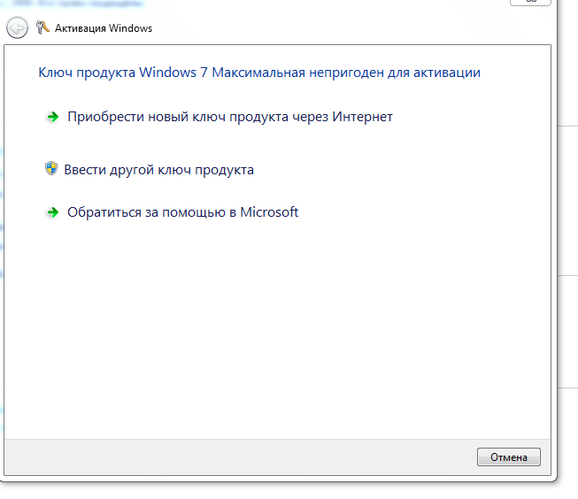This screenshot has height=499, width=578.
Task: Click the Активация Windows title text
Action: (104, 28)
